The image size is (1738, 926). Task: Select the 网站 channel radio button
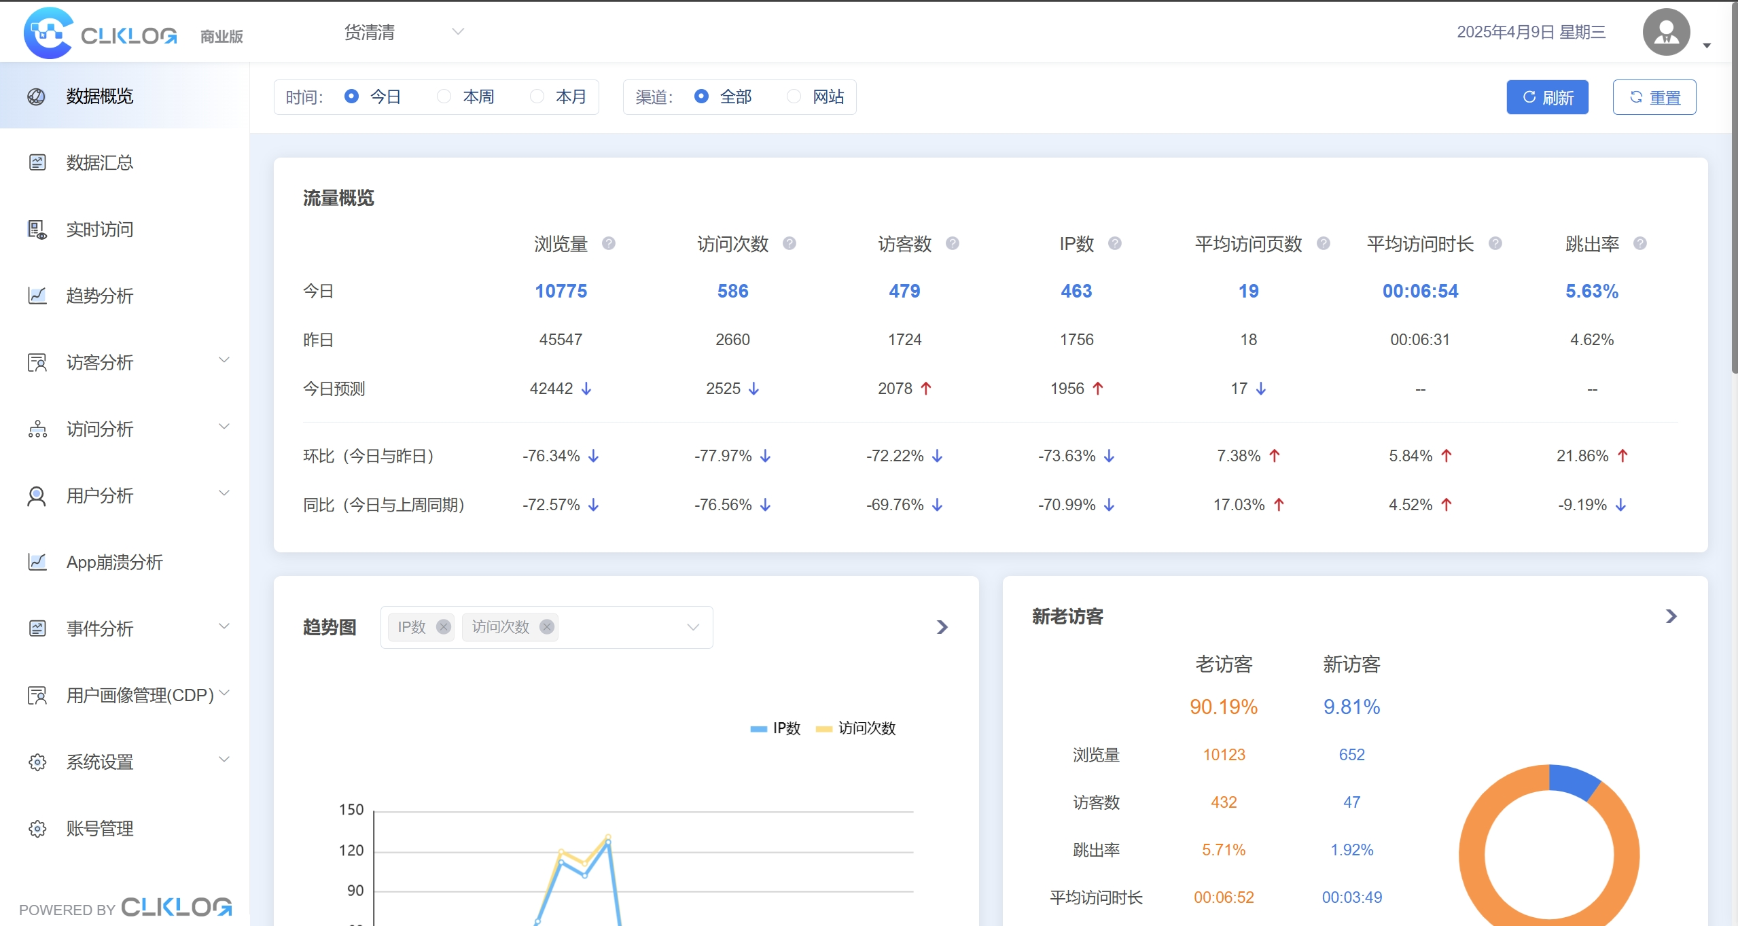tap(793, 96)
